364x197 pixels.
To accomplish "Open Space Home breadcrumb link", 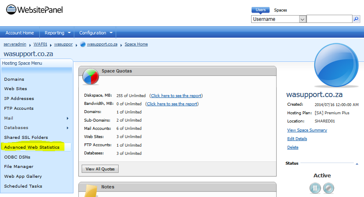I will click(136, 44).
